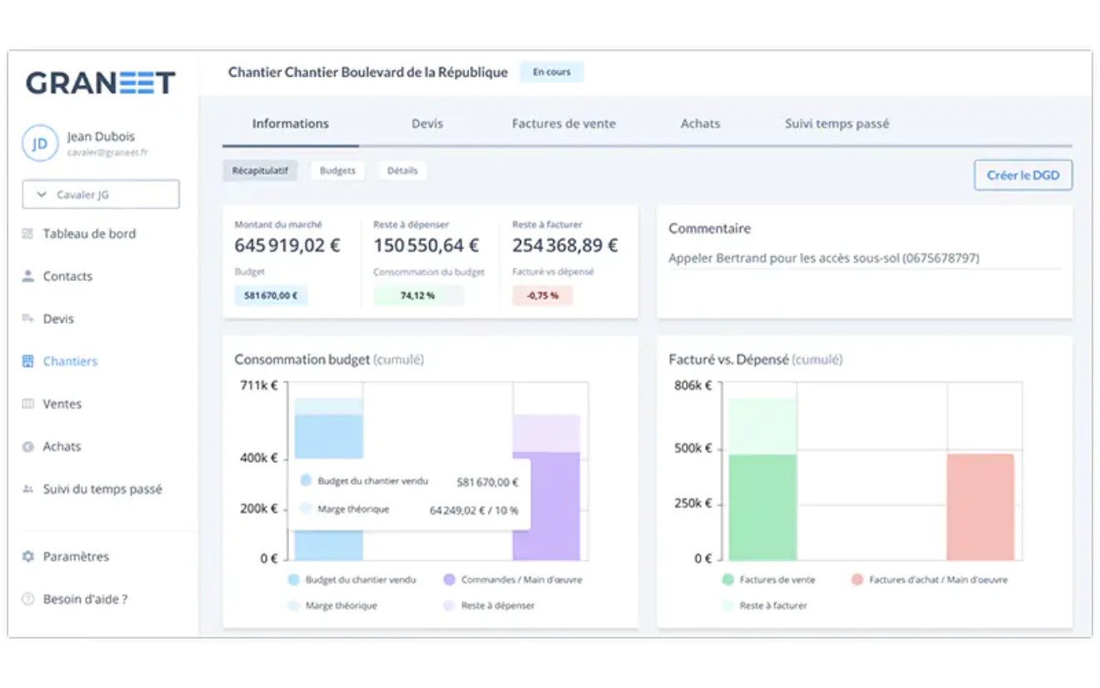
Task: Click the red Factures d'achat bar
Action: coord(981,507)
